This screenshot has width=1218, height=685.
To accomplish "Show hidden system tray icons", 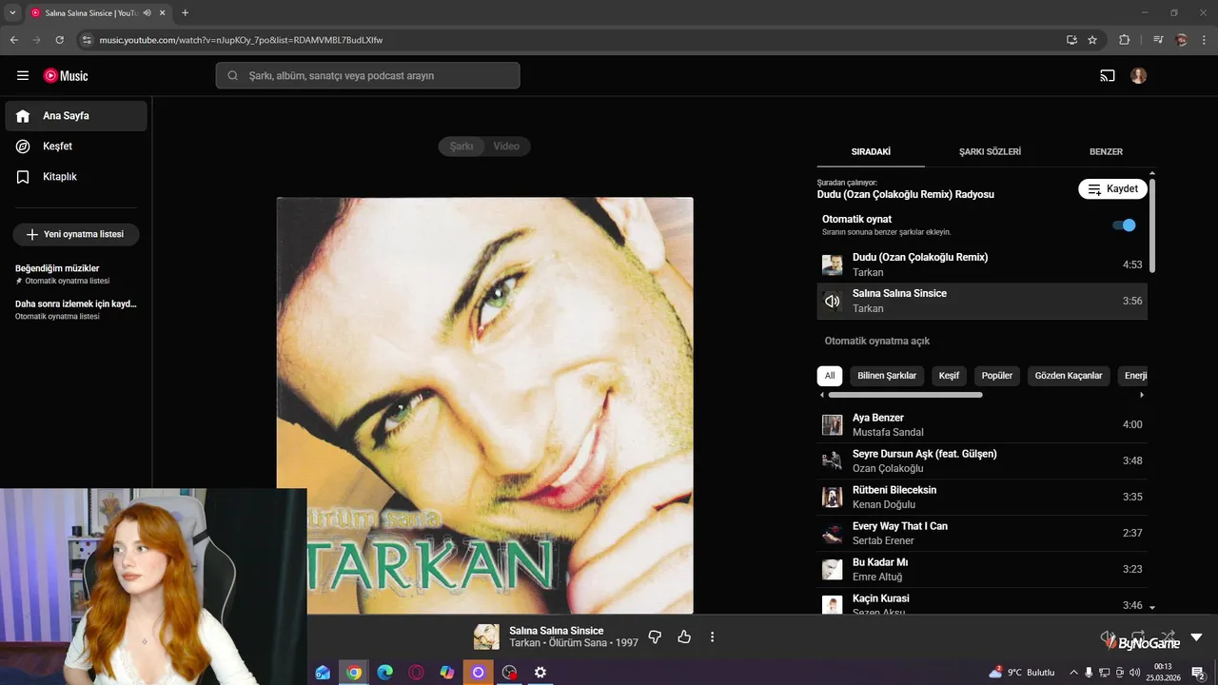I will (x=1073, y=673).
